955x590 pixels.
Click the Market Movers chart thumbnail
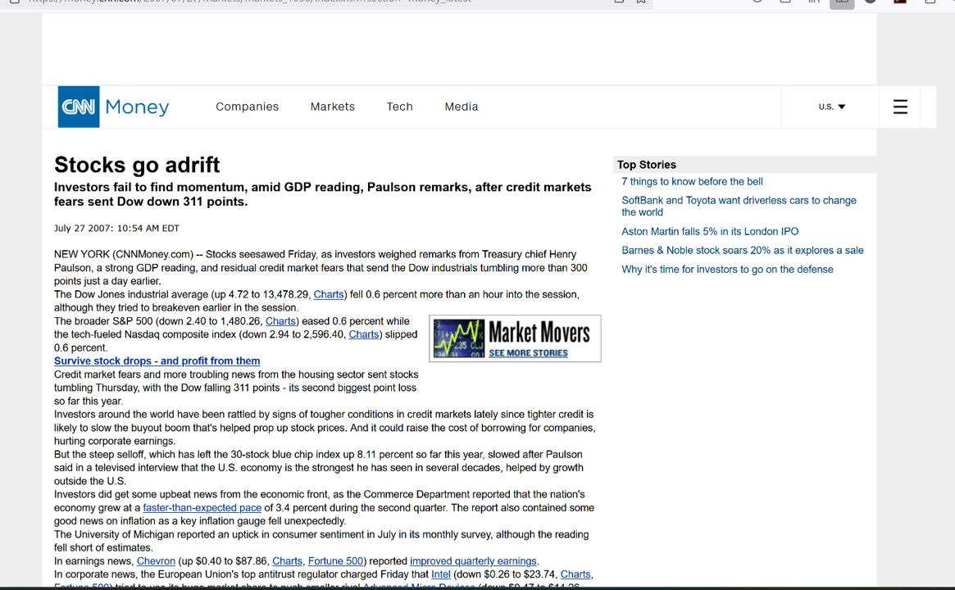[x=459, y=338]
